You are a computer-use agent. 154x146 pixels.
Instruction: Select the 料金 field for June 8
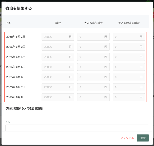click(x=58, y=97)
